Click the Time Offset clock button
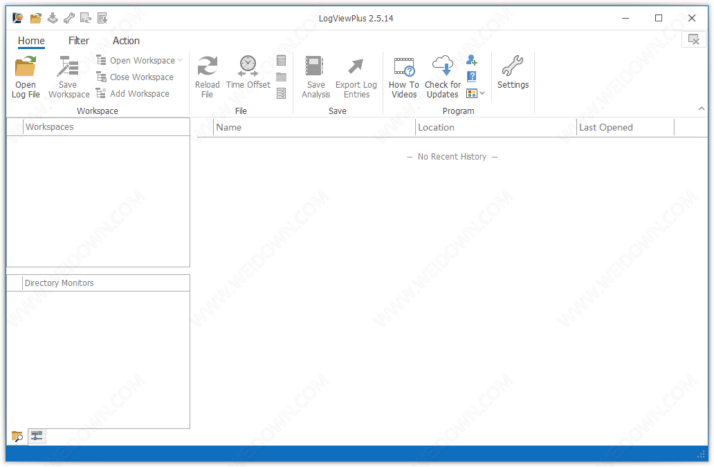 248,73
